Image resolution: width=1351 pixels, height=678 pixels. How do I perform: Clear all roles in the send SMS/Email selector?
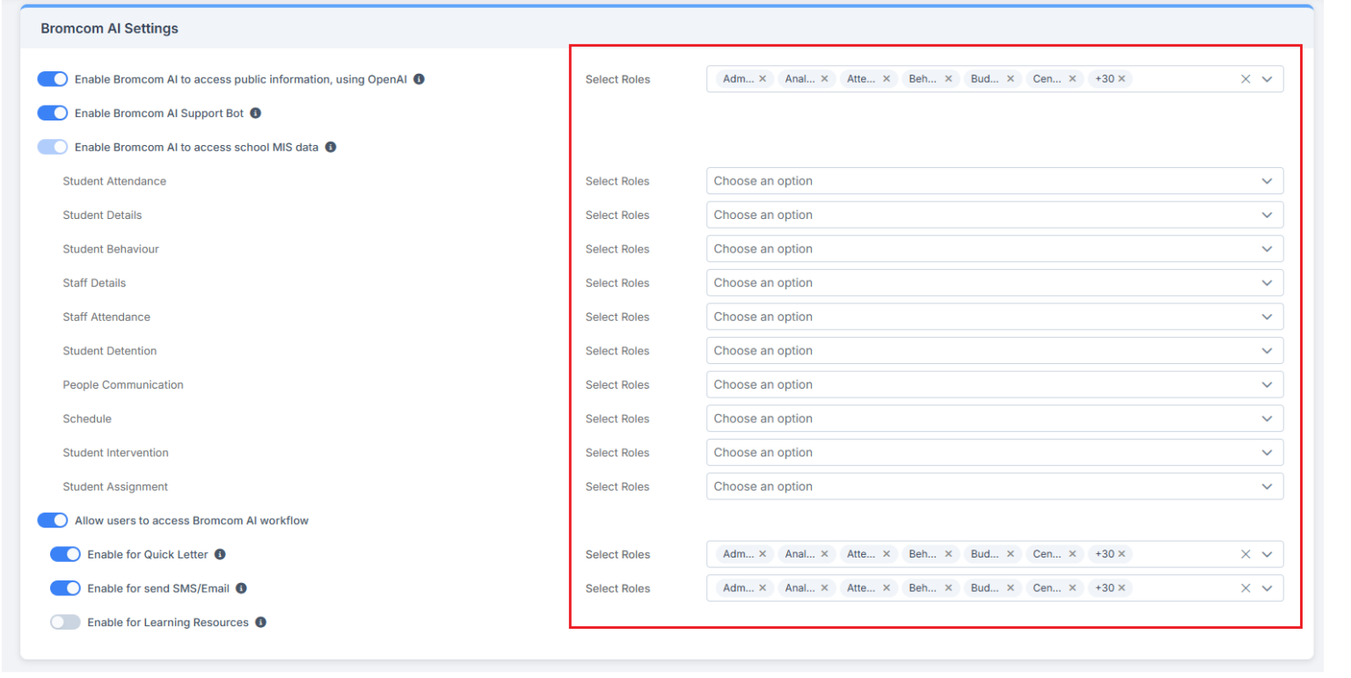tap(1245, 588)
